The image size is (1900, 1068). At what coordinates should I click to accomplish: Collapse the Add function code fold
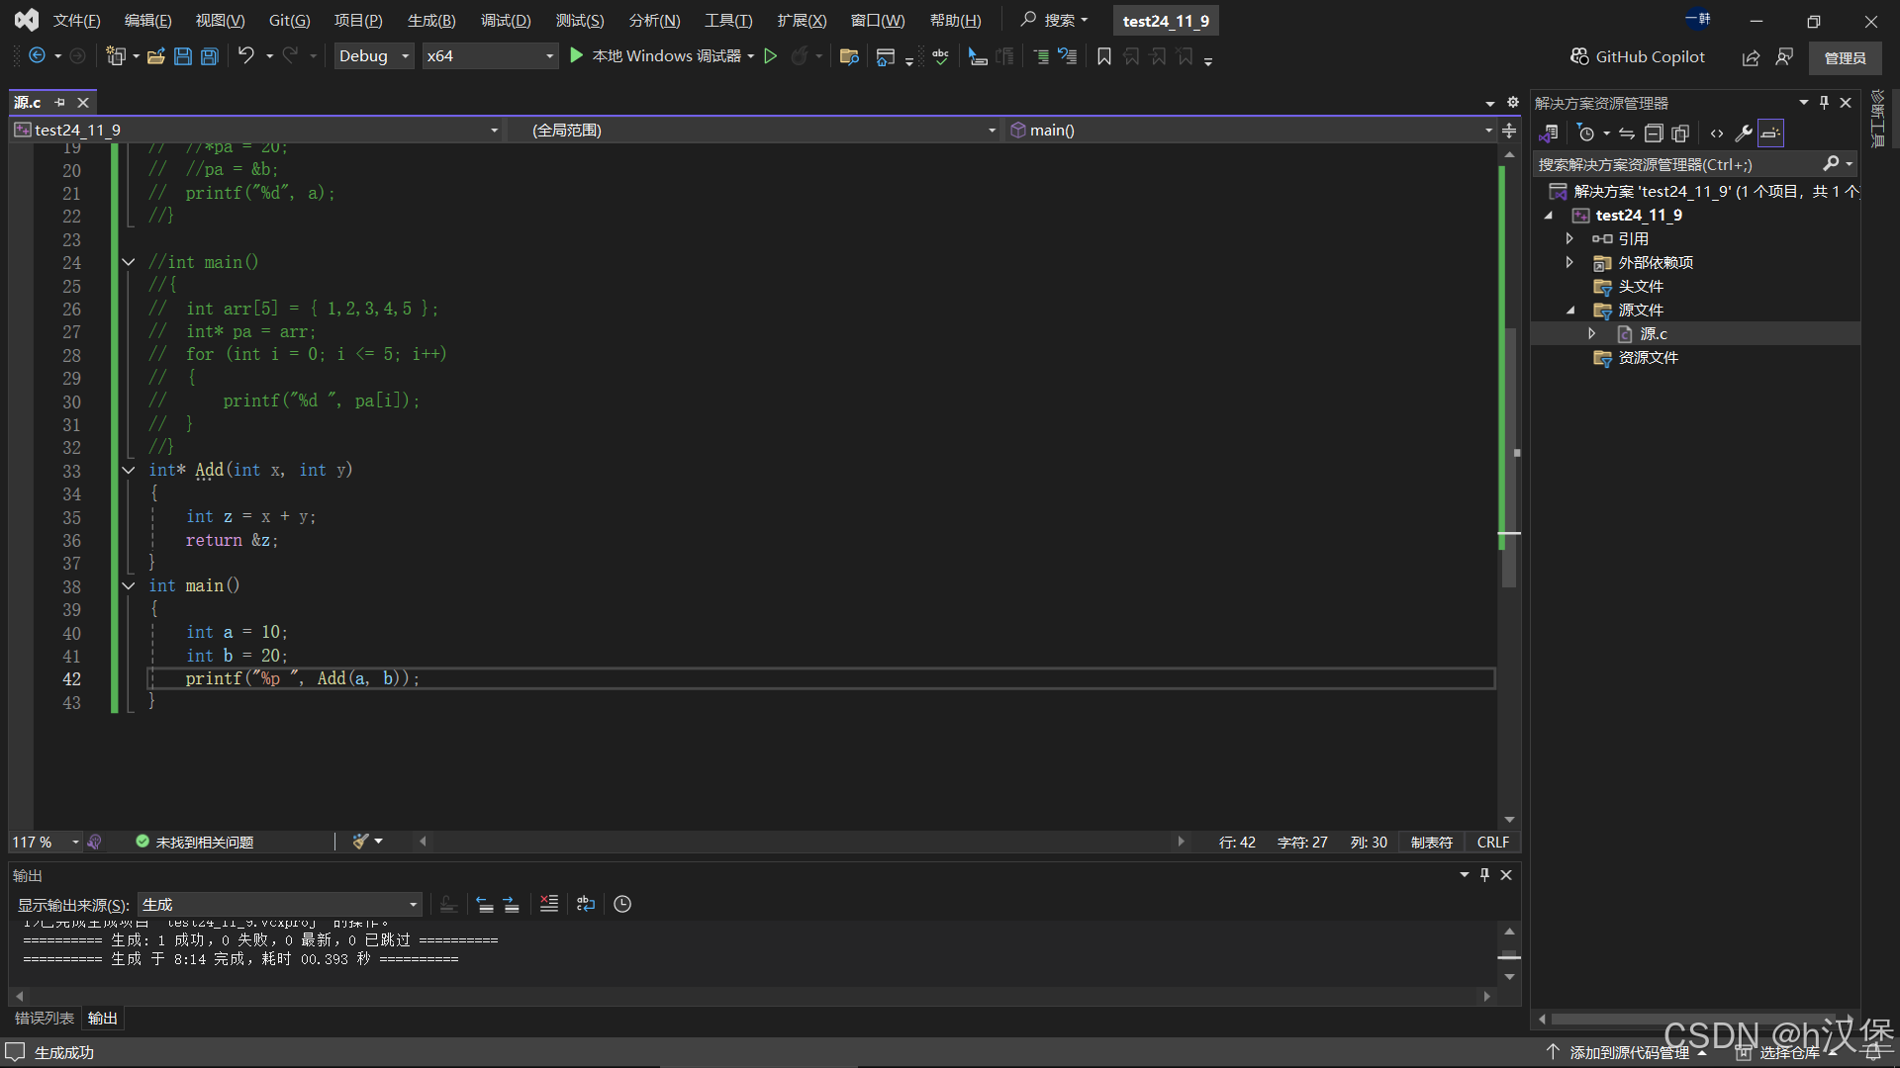[x=129, y=471]
